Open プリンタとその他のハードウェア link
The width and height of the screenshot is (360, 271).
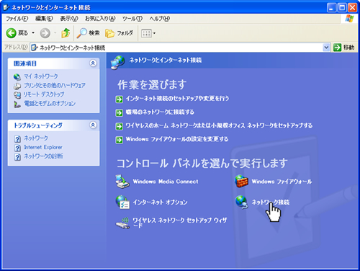(x=55, y=85)
